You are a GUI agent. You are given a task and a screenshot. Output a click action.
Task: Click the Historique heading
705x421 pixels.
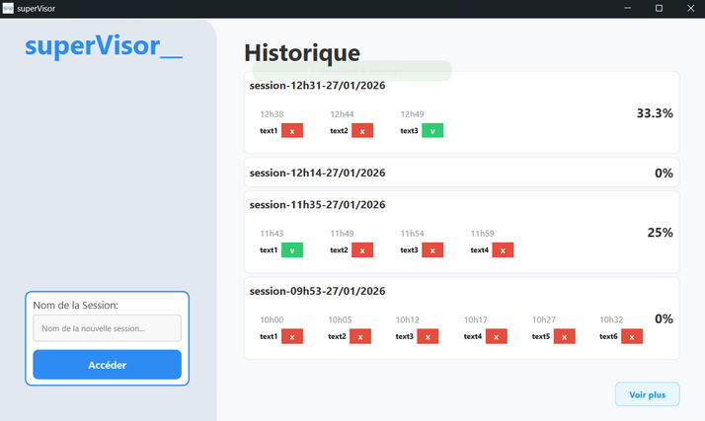coord(302,53)
